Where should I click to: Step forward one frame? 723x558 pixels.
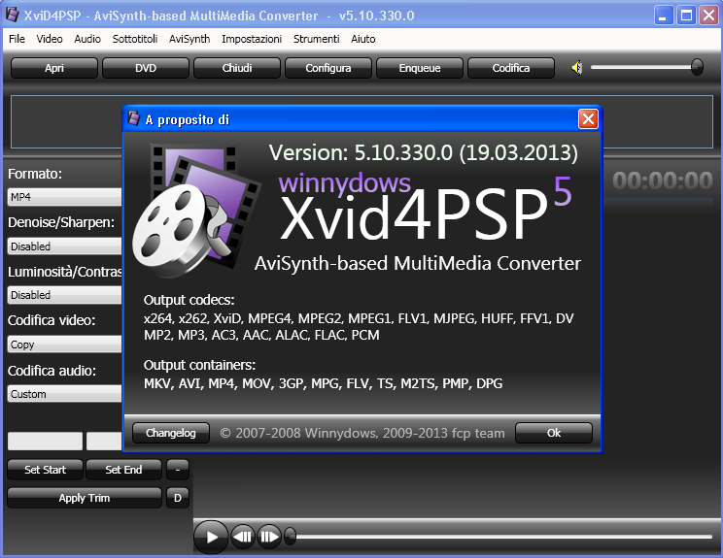tap(269, 537)
